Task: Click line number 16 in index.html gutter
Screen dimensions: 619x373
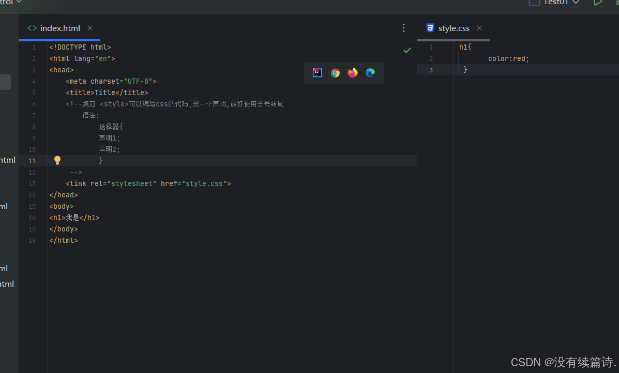Action: 32,218
